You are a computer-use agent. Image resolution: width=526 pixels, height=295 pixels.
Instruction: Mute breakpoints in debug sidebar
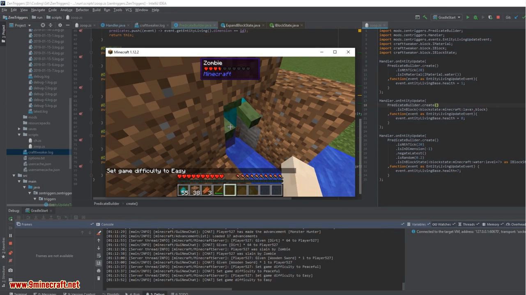click(x=10, y=261)
